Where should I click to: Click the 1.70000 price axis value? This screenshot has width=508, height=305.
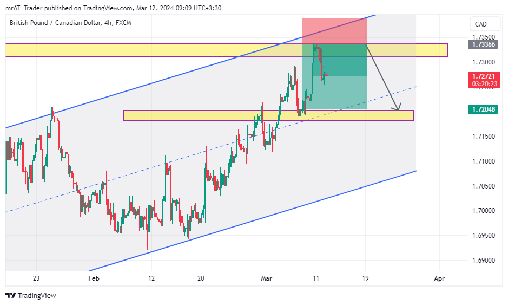pyautogui.click(x=483, y=211)
